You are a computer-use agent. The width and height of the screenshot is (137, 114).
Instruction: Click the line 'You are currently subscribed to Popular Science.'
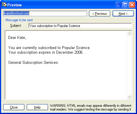tap(49, 48)
